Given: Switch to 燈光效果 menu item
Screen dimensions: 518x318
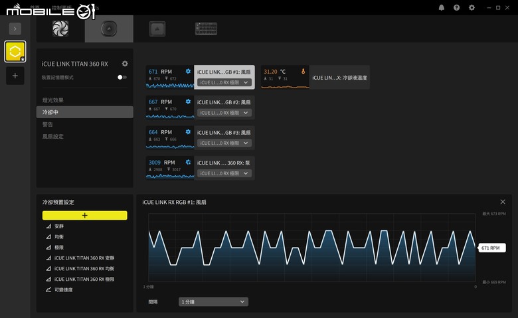Looking at the screenshot, I should tap(53, 100).
